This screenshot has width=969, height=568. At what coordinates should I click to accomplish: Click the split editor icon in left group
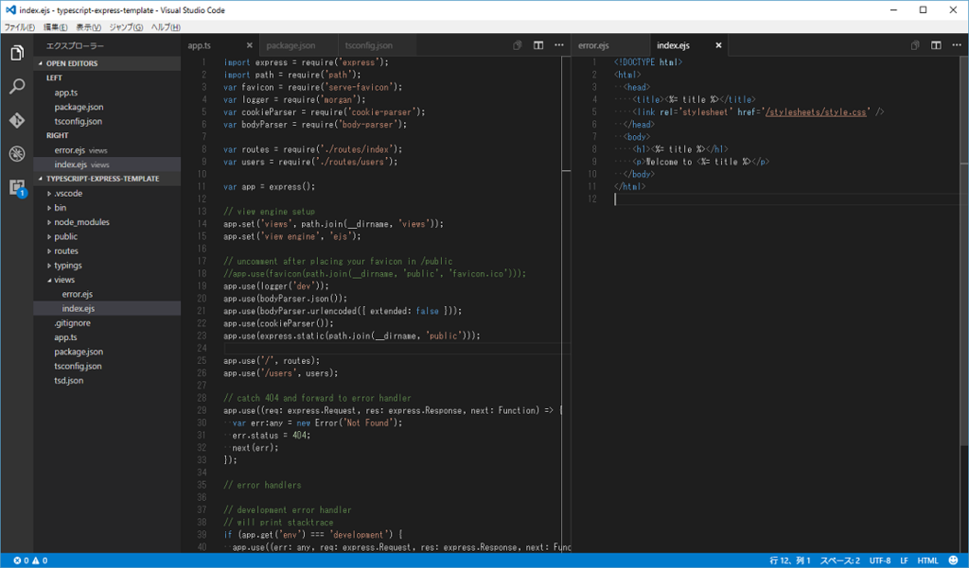pyautogui.click(x=538, y=45)
